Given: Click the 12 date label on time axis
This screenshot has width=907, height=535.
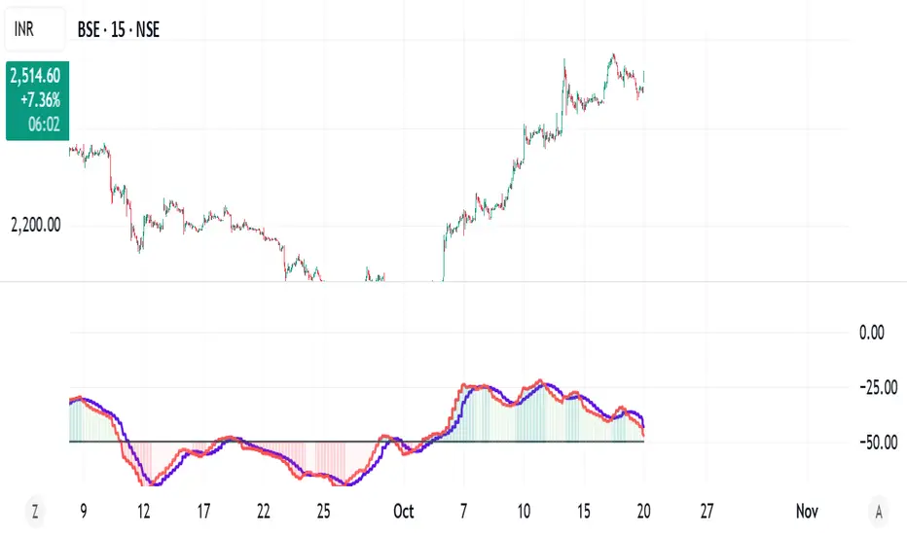Looking at the screenshot, I should pos(144,511).
